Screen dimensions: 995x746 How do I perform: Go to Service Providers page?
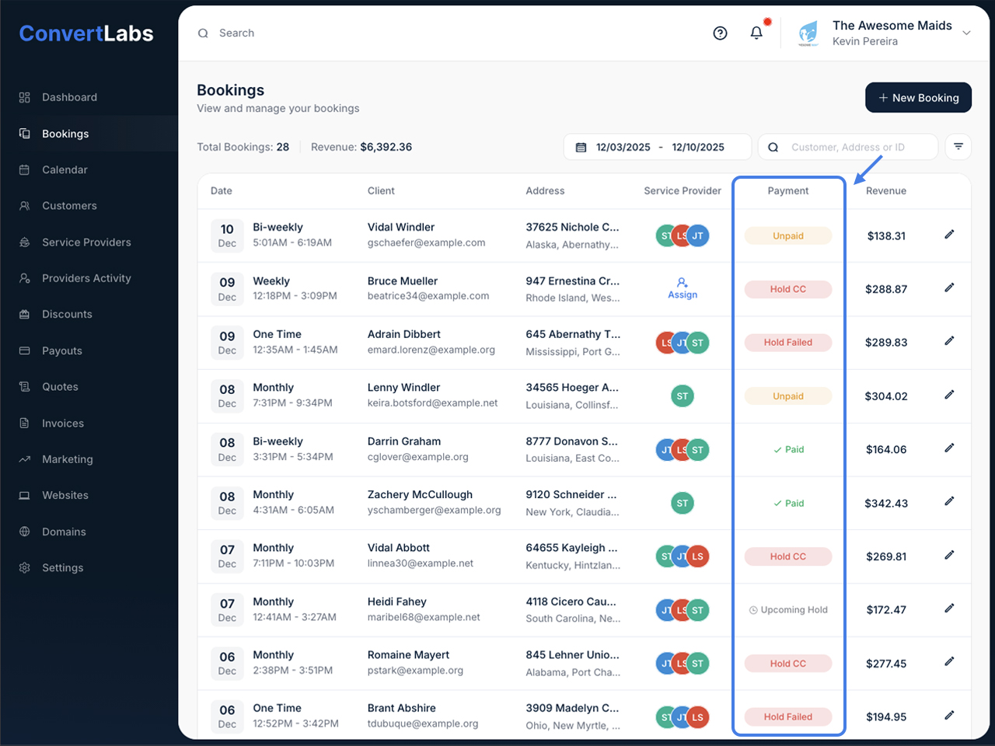tap(86, 242)
